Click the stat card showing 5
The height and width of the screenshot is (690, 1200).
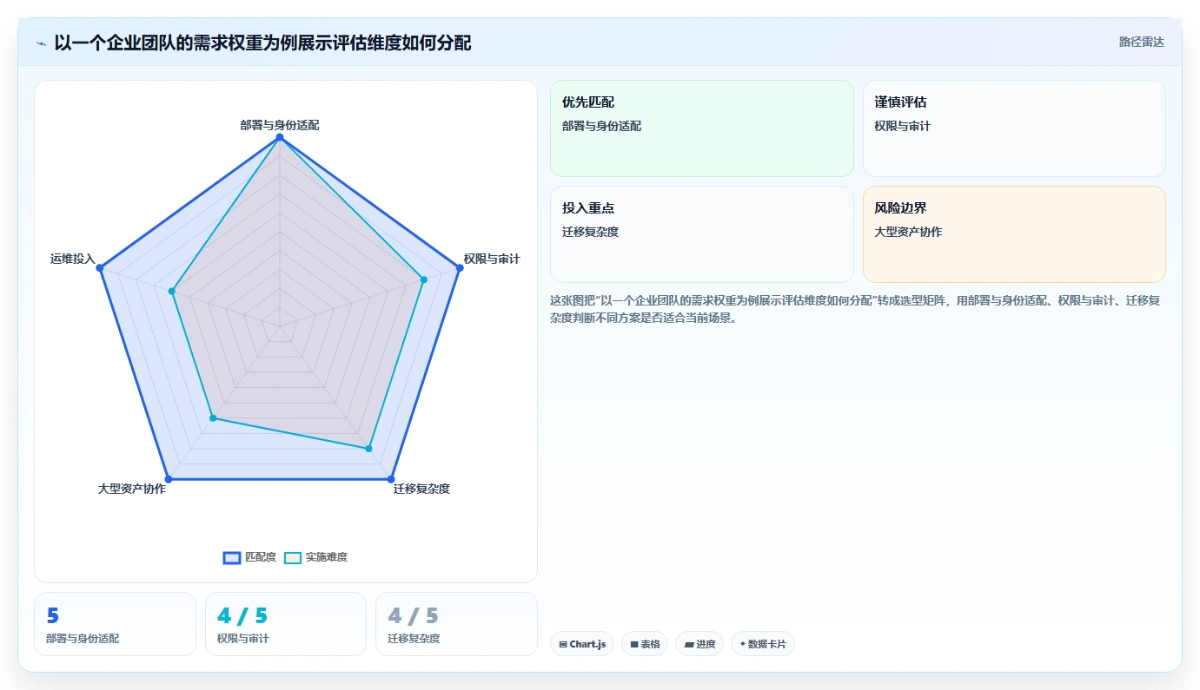(x=115, y=624)
